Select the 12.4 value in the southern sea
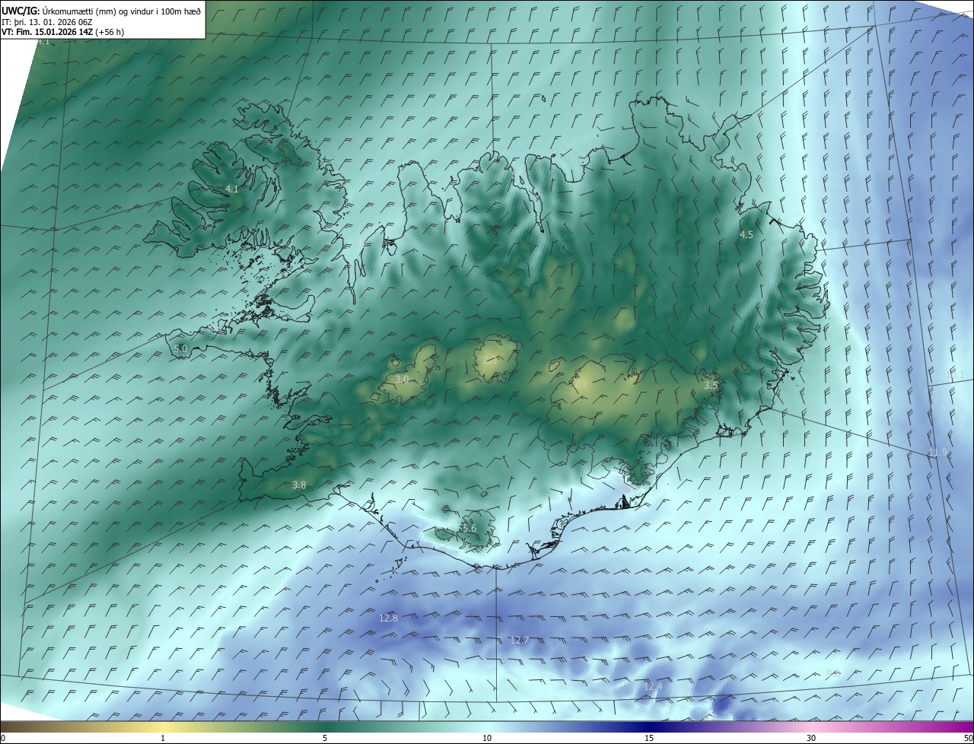The width and height of the screenshot is (974, 744). tap(654, 686)
